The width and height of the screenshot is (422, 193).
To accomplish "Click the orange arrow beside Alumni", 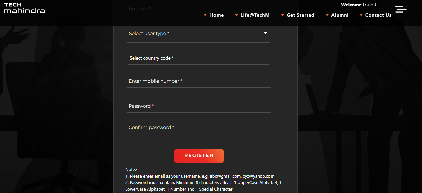I will 327,15.
